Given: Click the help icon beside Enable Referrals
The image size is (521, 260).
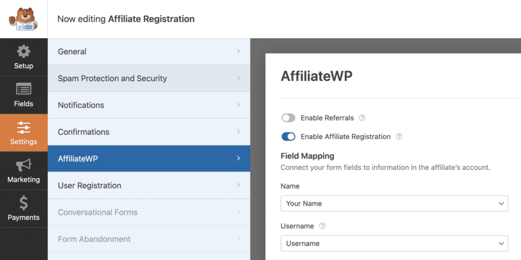Looking at the screenshot, I should coord(362,118).
